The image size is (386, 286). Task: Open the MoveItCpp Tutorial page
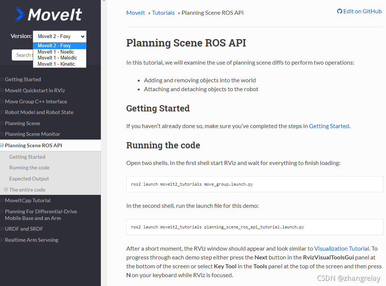click(x=28, y=200)
